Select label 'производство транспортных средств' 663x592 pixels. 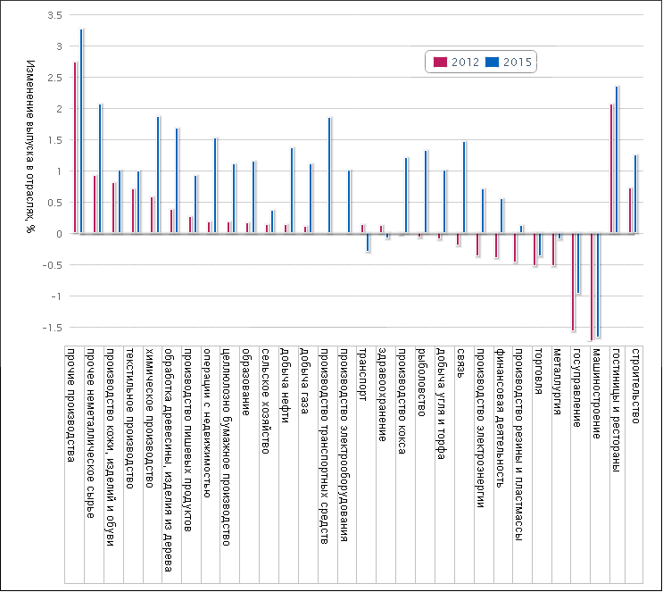point(324,446)
